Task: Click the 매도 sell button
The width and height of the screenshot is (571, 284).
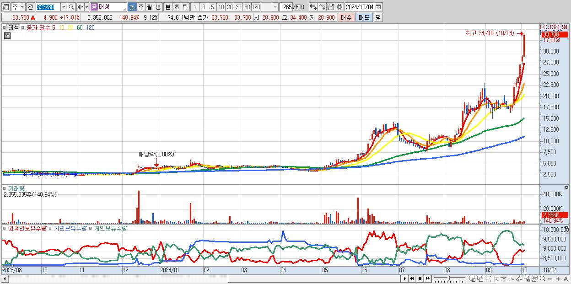Action: coord(364,17)
